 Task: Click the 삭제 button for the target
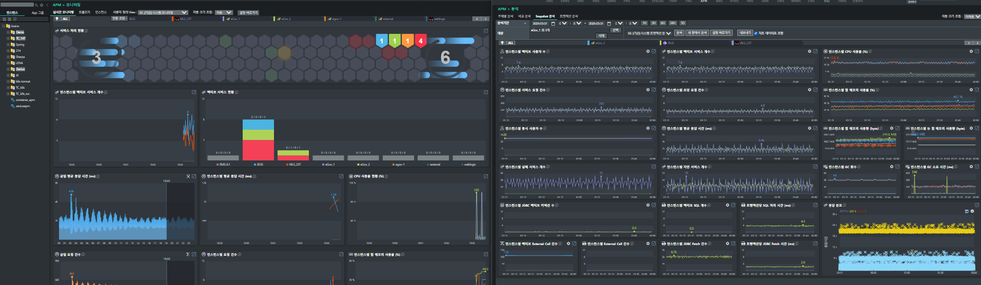click(x=601, y=36)
